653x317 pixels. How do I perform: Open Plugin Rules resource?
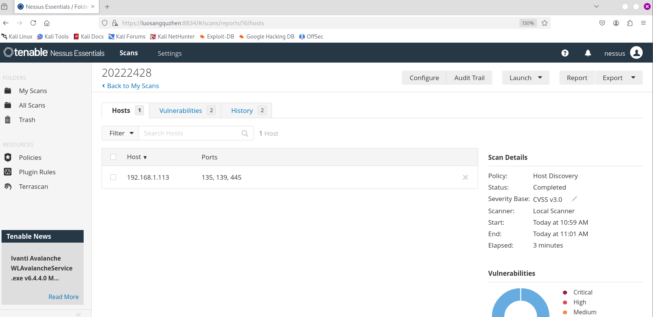click(x=37, y=172)
